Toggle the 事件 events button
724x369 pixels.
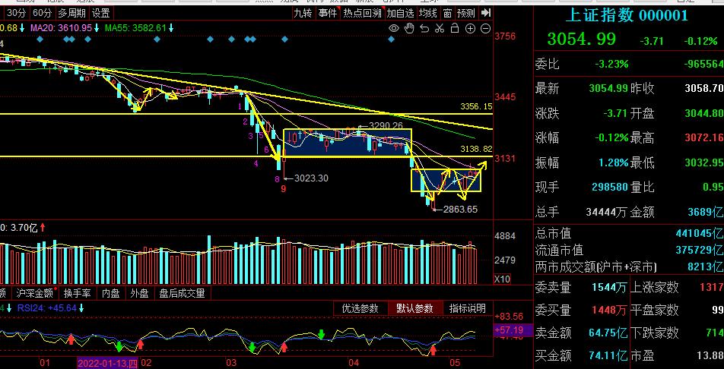click(328, 13)
